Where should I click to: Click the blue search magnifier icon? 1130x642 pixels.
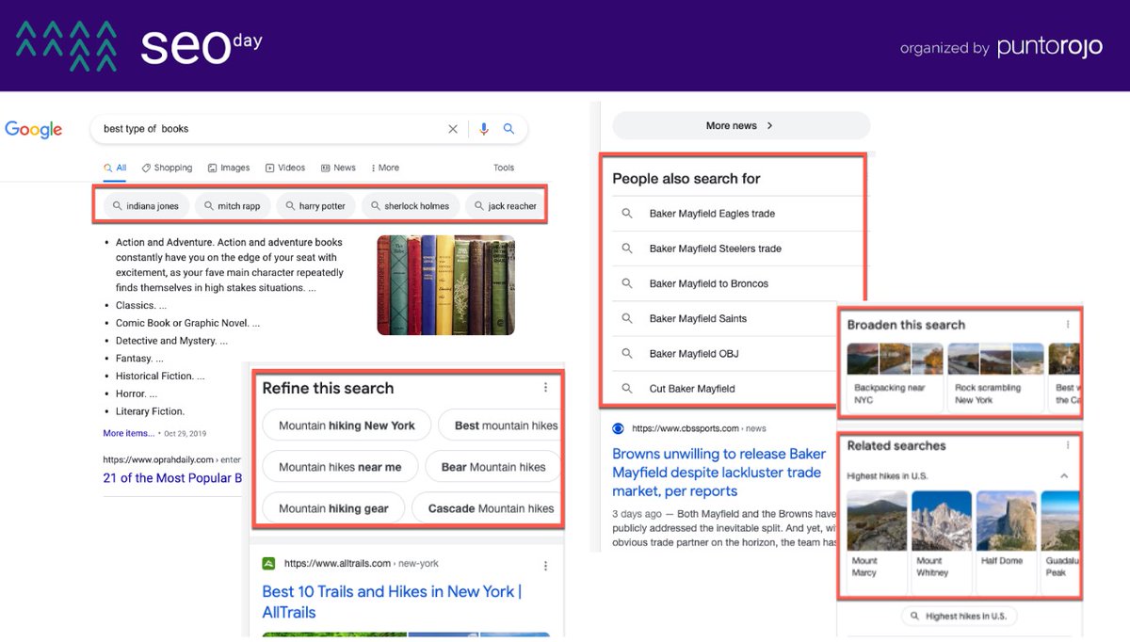click(x=509, y=129)
